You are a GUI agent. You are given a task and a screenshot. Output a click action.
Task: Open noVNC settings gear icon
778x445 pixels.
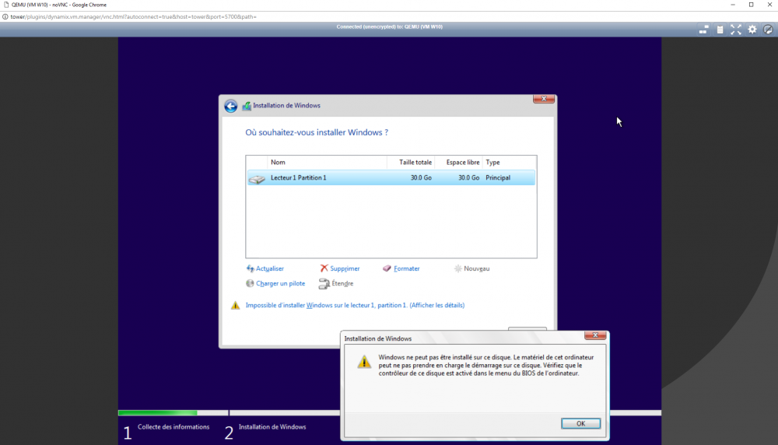(x=752, y=30)
